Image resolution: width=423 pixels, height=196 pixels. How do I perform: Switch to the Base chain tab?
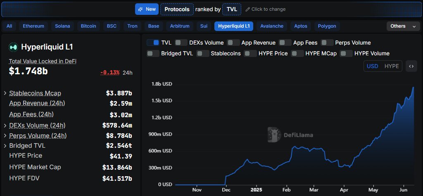click(x=154, y=26)
